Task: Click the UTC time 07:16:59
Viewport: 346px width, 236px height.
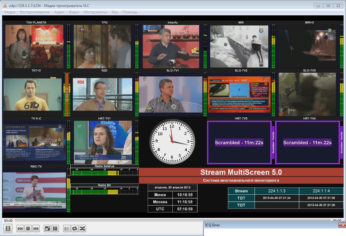Action: [x=185, y=209]
